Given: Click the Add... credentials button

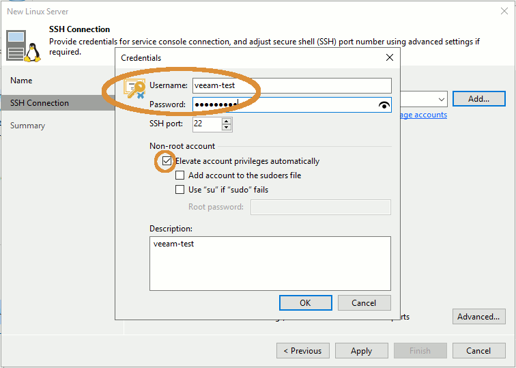Looking at the screenshot, I should pos(478,99).
